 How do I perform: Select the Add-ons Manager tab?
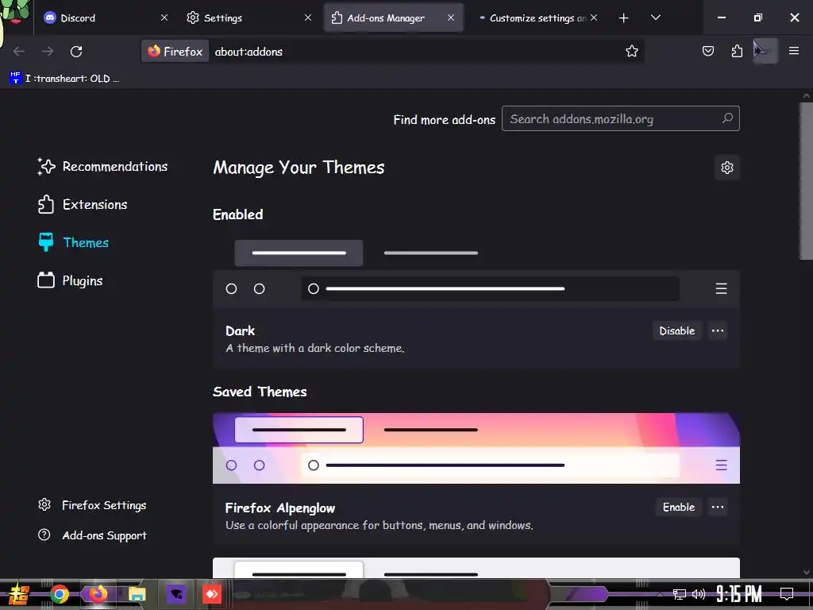[x=393, y=17]
